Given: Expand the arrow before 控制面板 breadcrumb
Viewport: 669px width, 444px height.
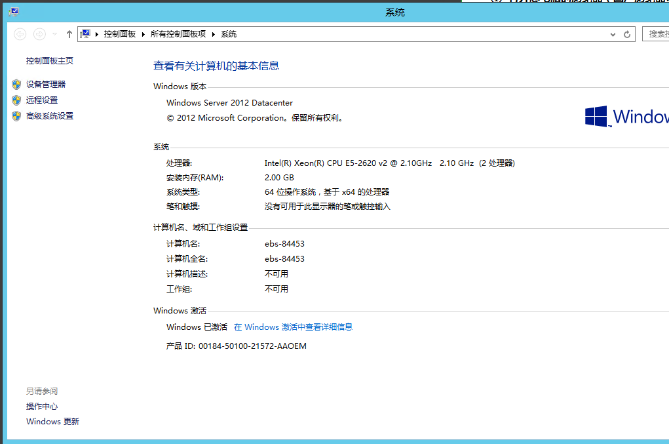Looking at the screenshot, I should coord(97,34).
